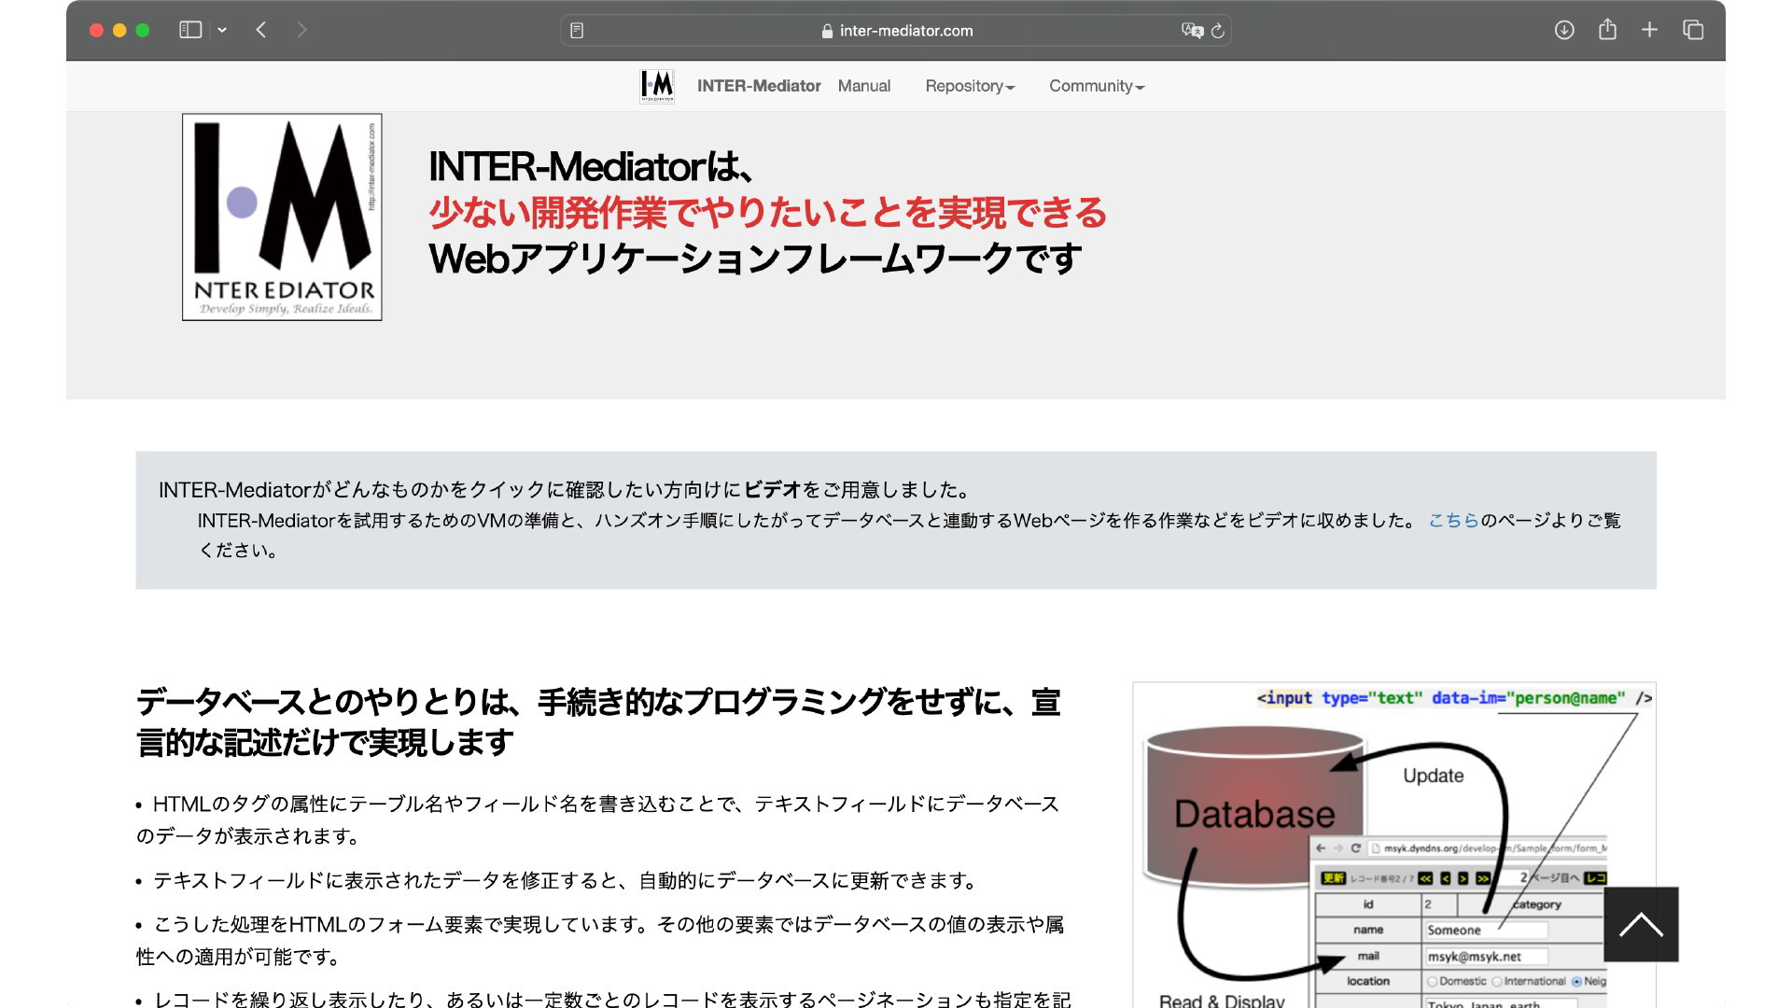Viewport: 1792px width, 1008px height.
Task: Follow the こちら video page link
Action: 1453,521
